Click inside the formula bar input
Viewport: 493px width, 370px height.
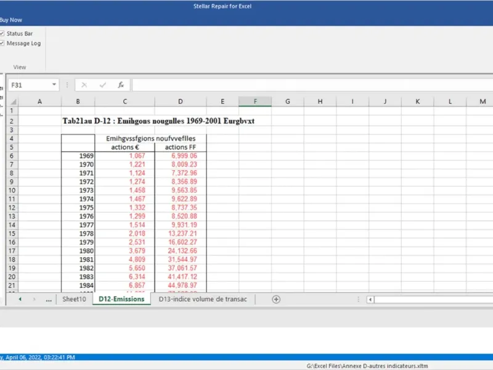[312, 85]
